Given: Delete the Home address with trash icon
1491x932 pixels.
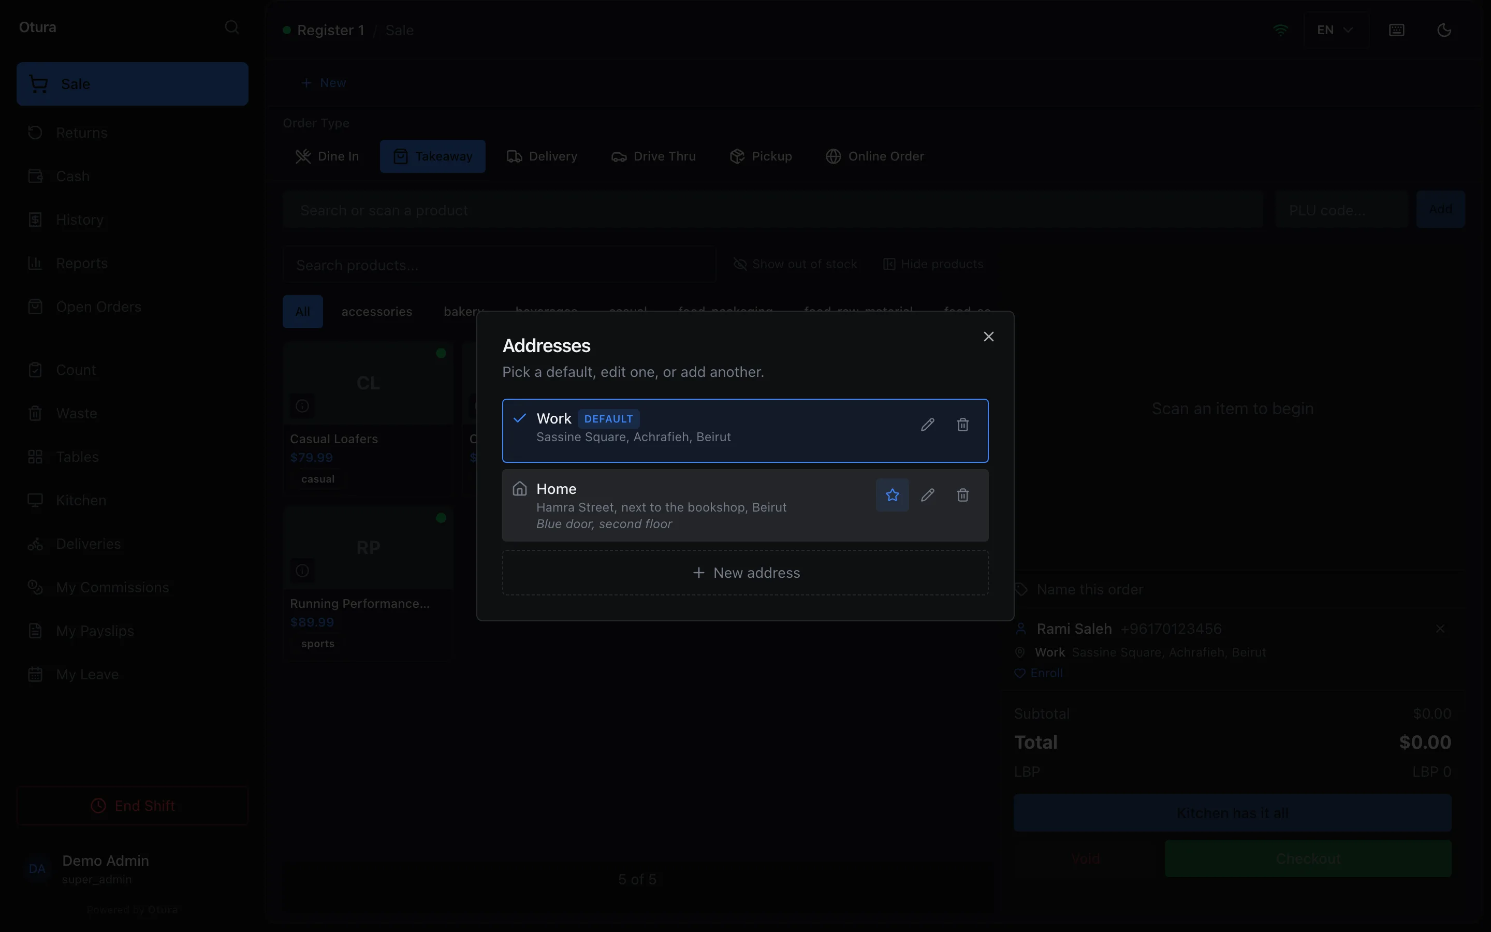Looking at the screenshot, I should (962, 495).
